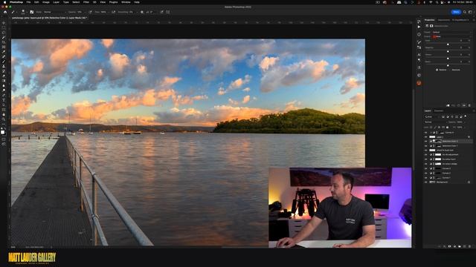Image resolution: width=476 pixels, height=267 pixels.
Task: Open the brush settings panel icon
Action: [x=31, y=12]
